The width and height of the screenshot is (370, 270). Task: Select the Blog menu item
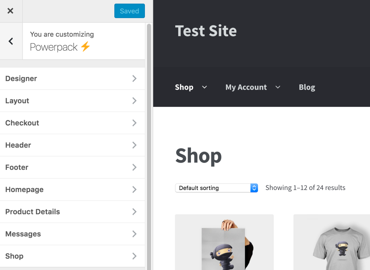(307, 87)
